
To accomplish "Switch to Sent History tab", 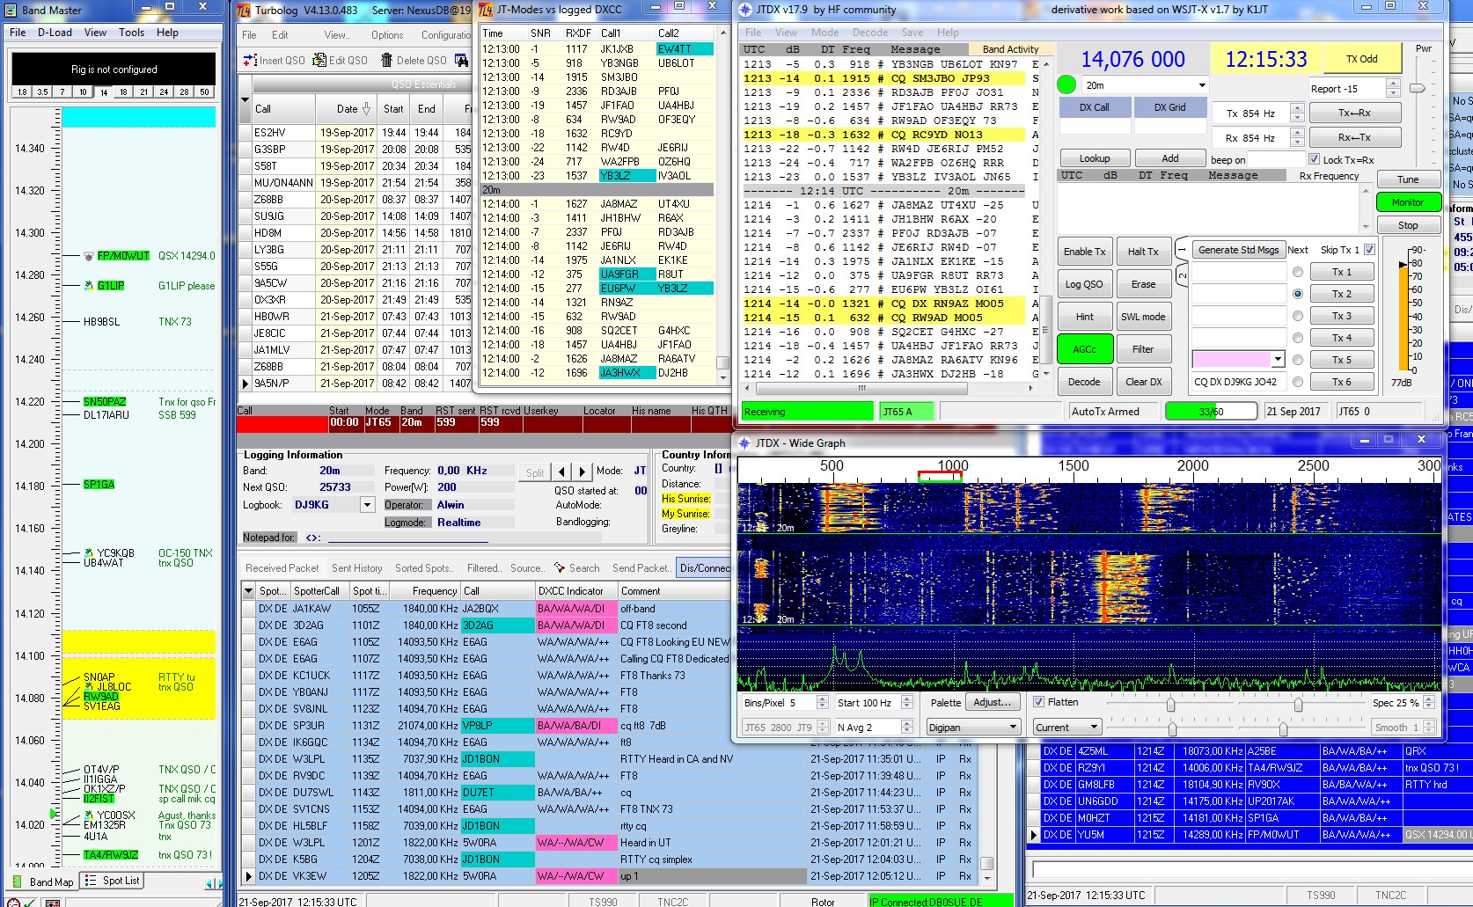I will click(356, 568).
